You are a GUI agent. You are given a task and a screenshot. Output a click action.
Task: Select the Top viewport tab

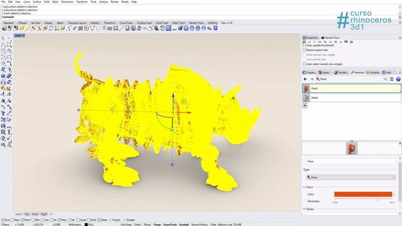[26, 214]
